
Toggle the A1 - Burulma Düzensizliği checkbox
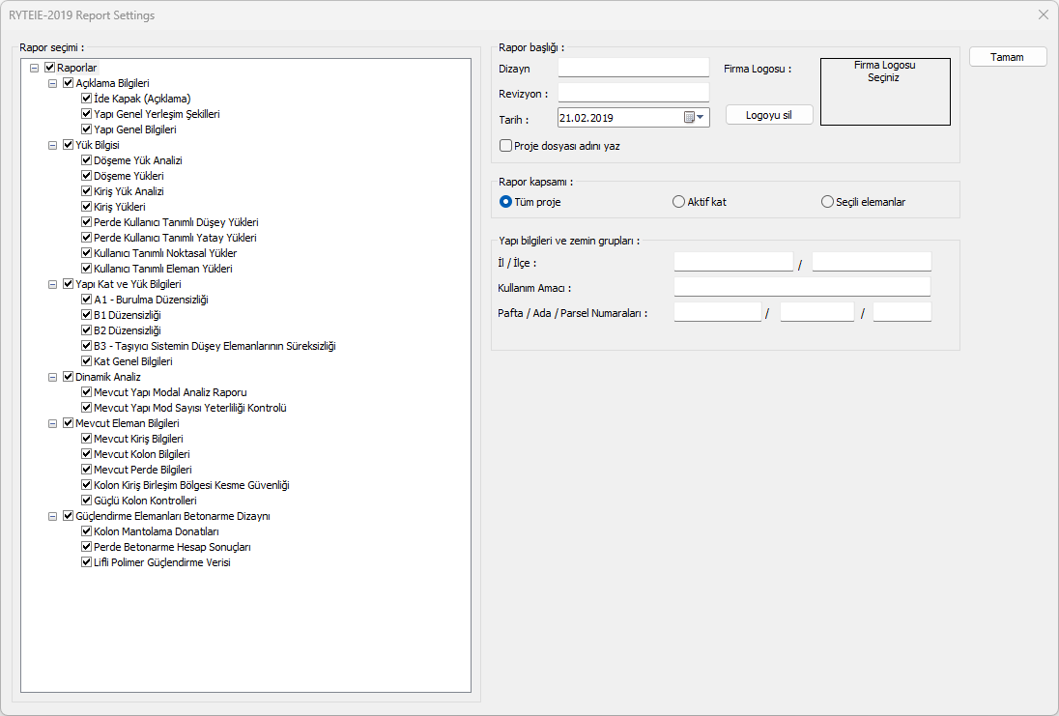coord(87,300)
